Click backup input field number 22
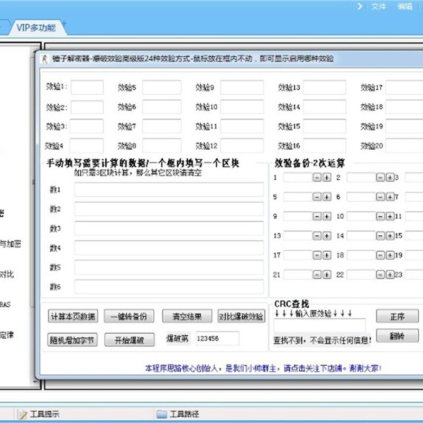Image resolution: width=423 pixels, height=423 pixels. coord(361,274)
